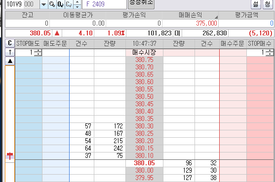The height and width of the screenshot is (182, 275).
Task: Click the '잔고' balance header
Action: [x=28, y=15]
